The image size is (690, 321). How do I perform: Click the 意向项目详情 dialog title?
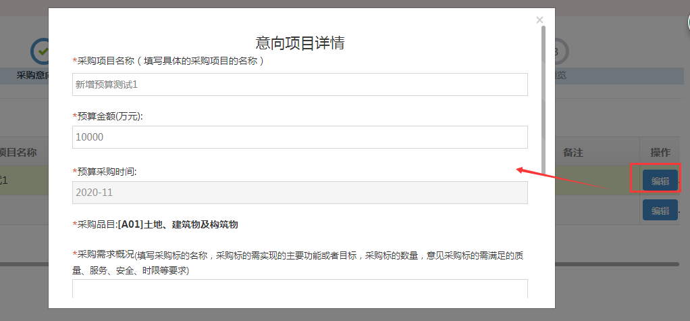click(x=300, y=43)
